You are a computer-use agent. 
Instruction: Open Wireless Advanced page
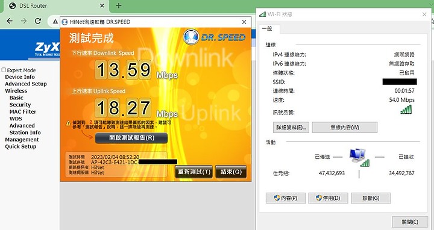(22, 125)
